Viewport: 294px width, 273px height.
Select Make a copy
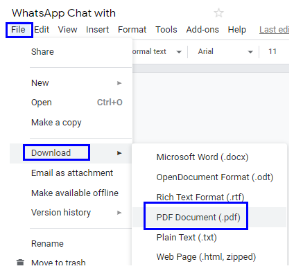tap(56, 123)
